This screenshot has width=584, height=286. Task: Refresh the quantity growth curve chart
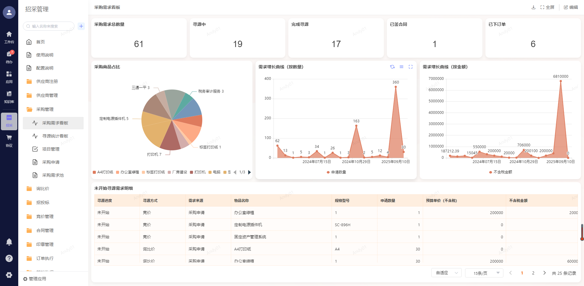(x=392, y=67)
